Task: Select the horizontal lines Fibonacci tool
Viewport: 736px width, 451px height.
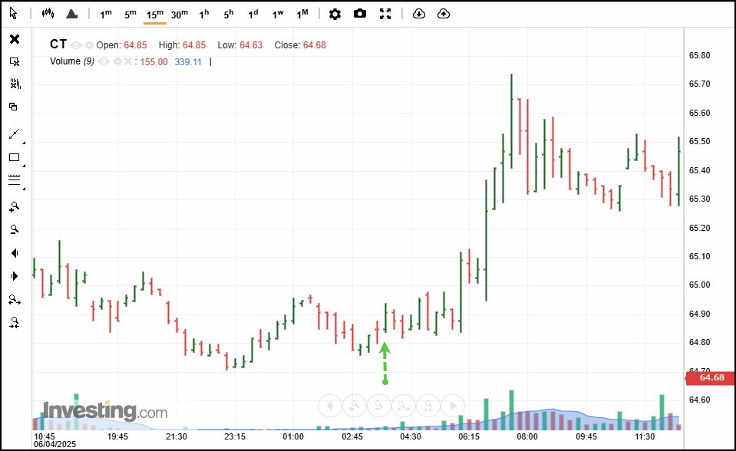Action: pyautogui.click(x=14, y=179)
